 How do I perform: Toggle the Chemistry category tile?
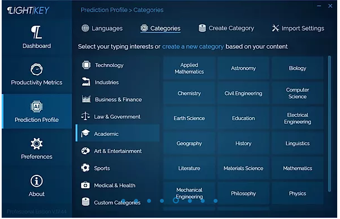coord(189,93)
